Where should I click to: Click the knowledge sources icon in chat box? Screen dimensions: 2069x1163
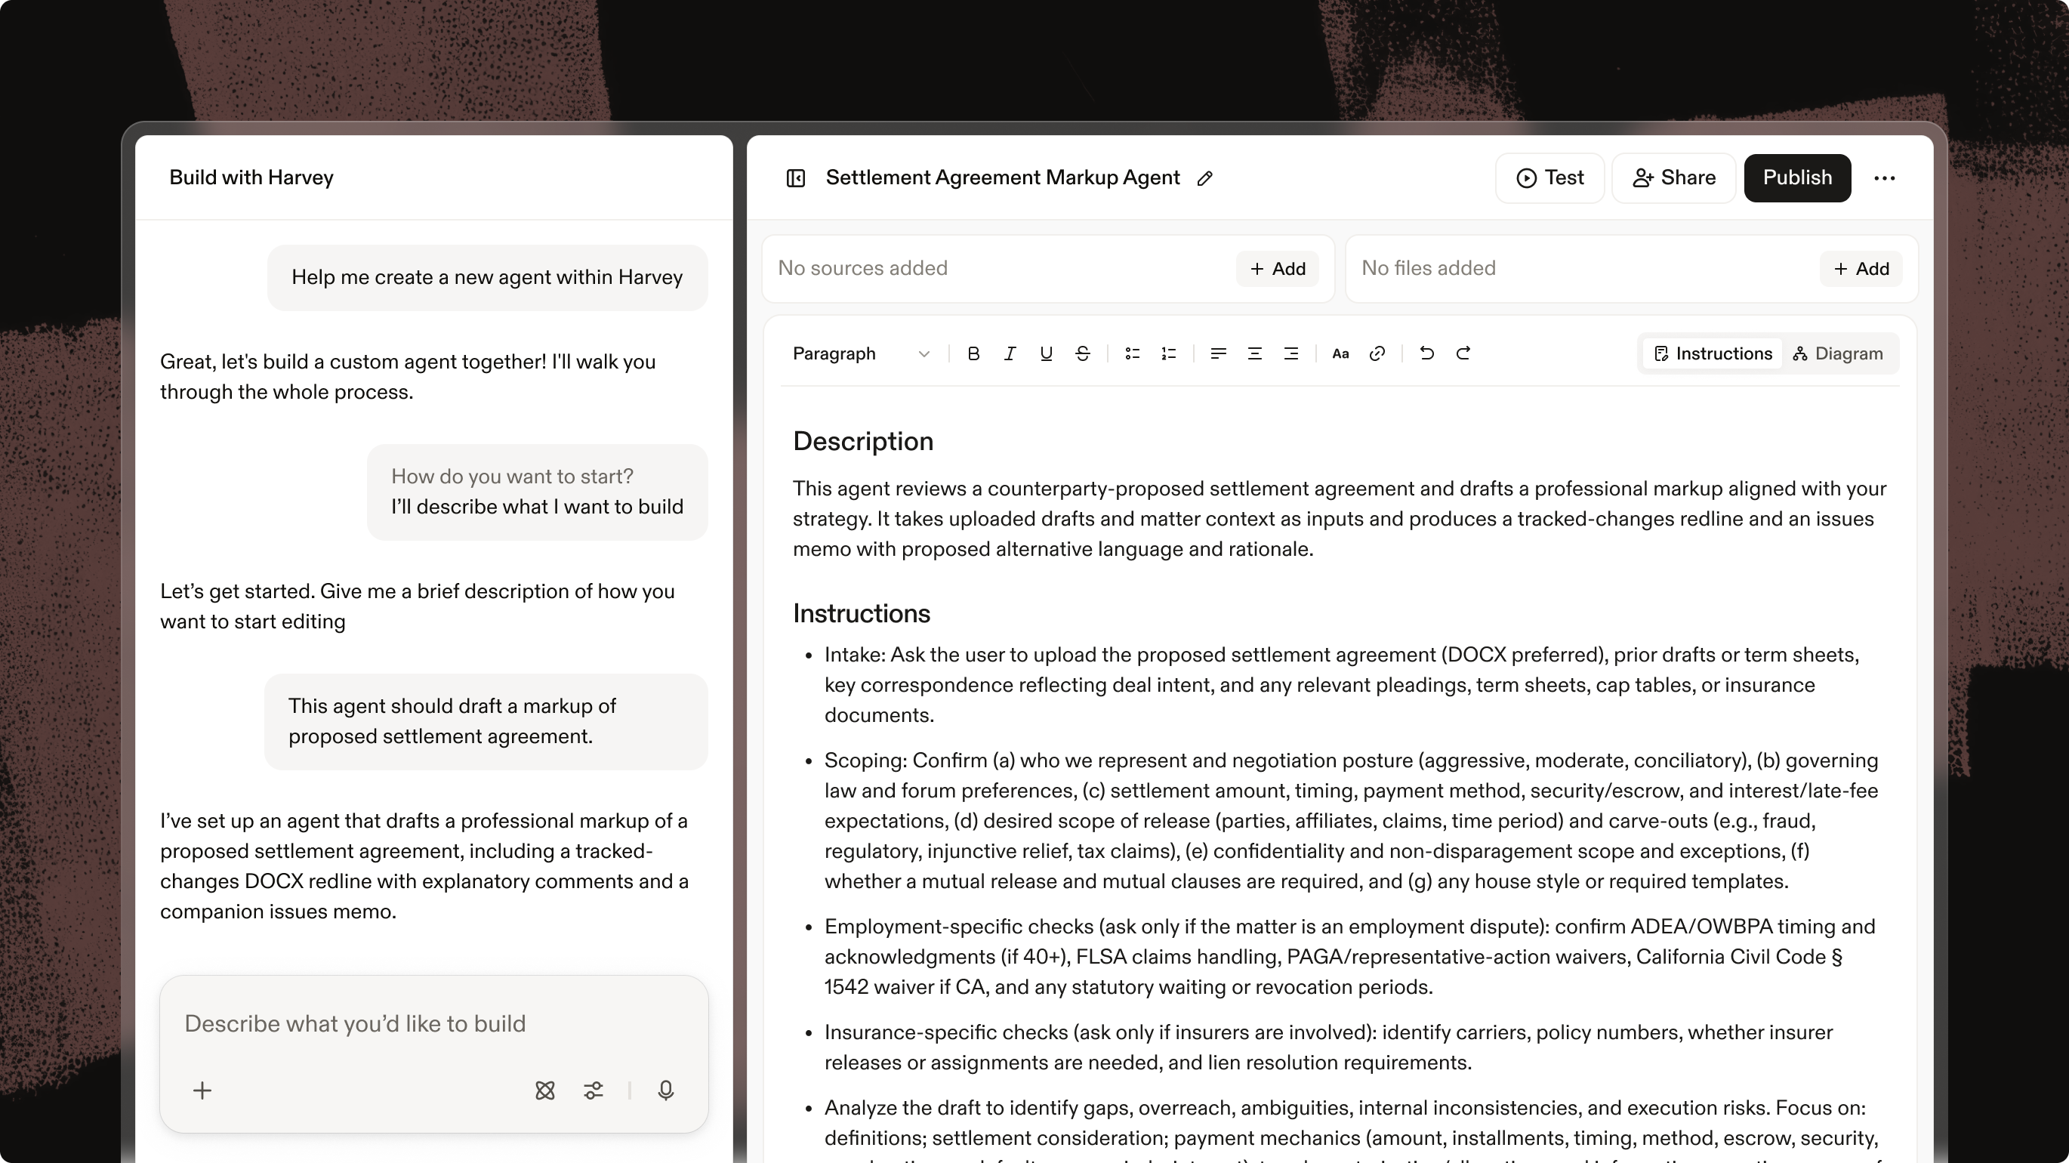click(x=544, y=1090)
